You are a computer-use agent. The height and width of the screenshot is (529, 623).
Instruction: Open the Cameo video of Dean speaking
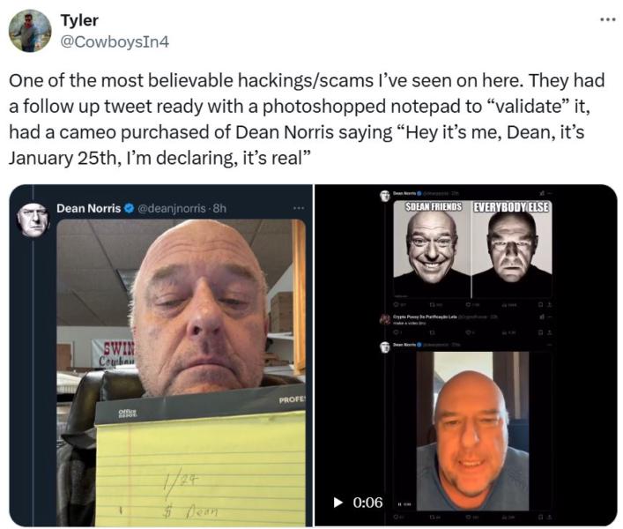click(473, 431)
